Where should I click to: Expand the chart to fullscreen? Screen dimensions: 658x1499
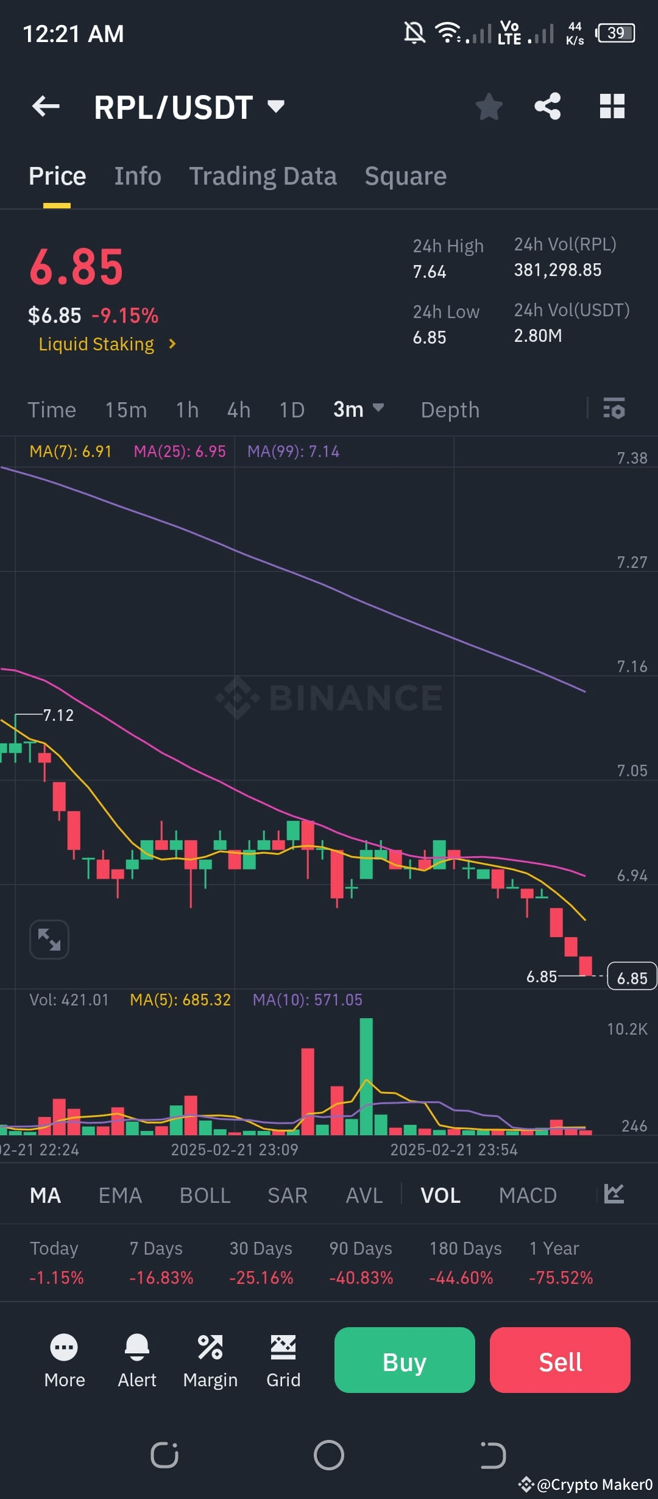tap(48, 939)
